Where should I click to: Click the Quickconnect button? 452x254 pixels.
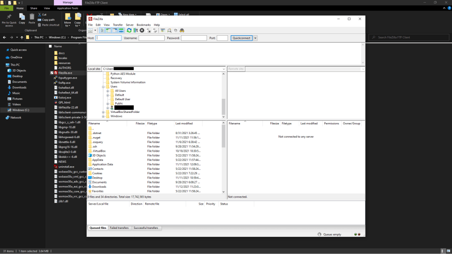click(241, 38)
